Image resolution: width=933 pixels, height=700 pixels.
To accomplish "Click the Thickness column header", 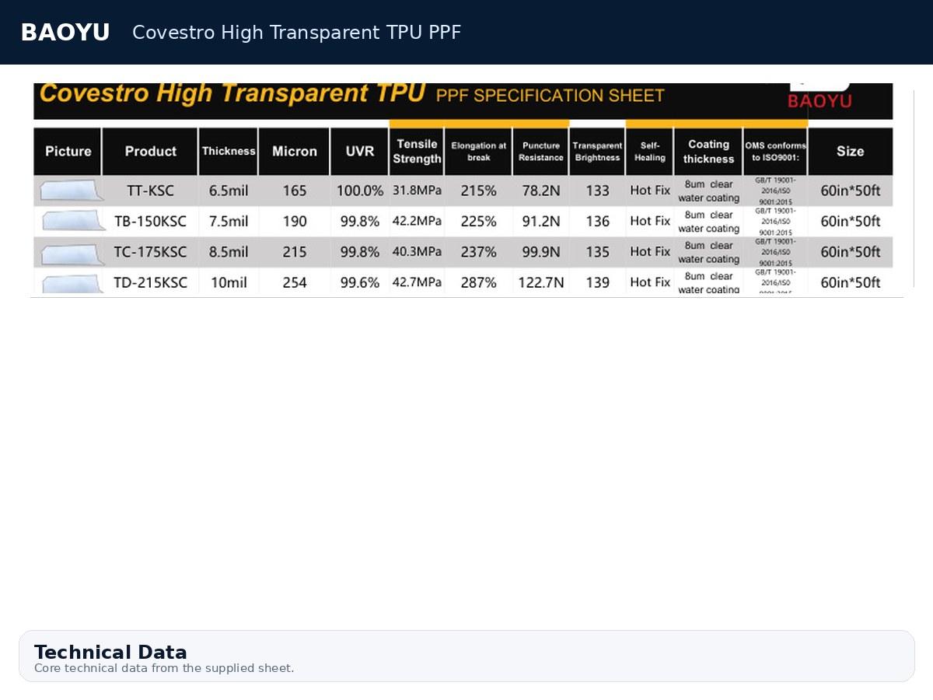I will 229,151.
